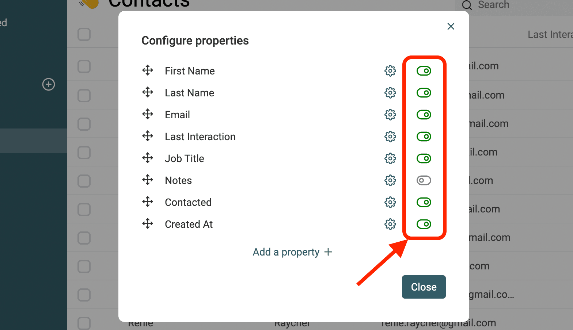Screen dimensions: 573x330
Task: Click the circular plus icon in the sidebar
Action: (x=49, y=84)
